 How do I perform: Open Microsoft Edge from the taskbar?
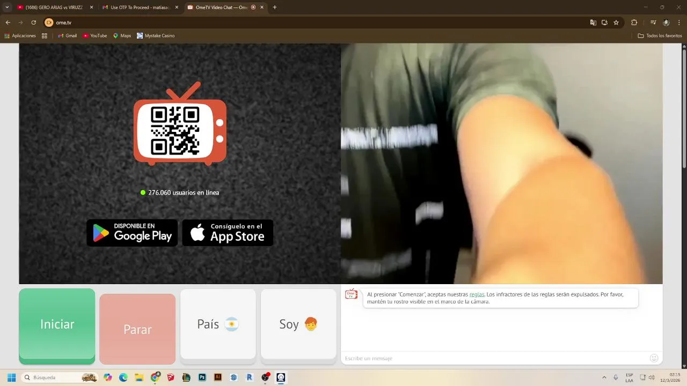[x=123, y=377]
